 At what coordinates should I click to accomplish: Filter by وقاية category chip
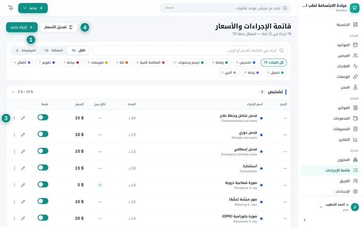pos(220,62)
